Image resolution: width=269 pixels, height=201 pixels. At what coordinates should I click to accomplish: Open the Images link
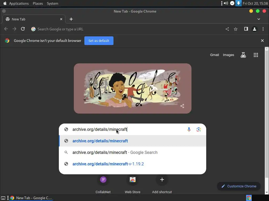point(229,55)
